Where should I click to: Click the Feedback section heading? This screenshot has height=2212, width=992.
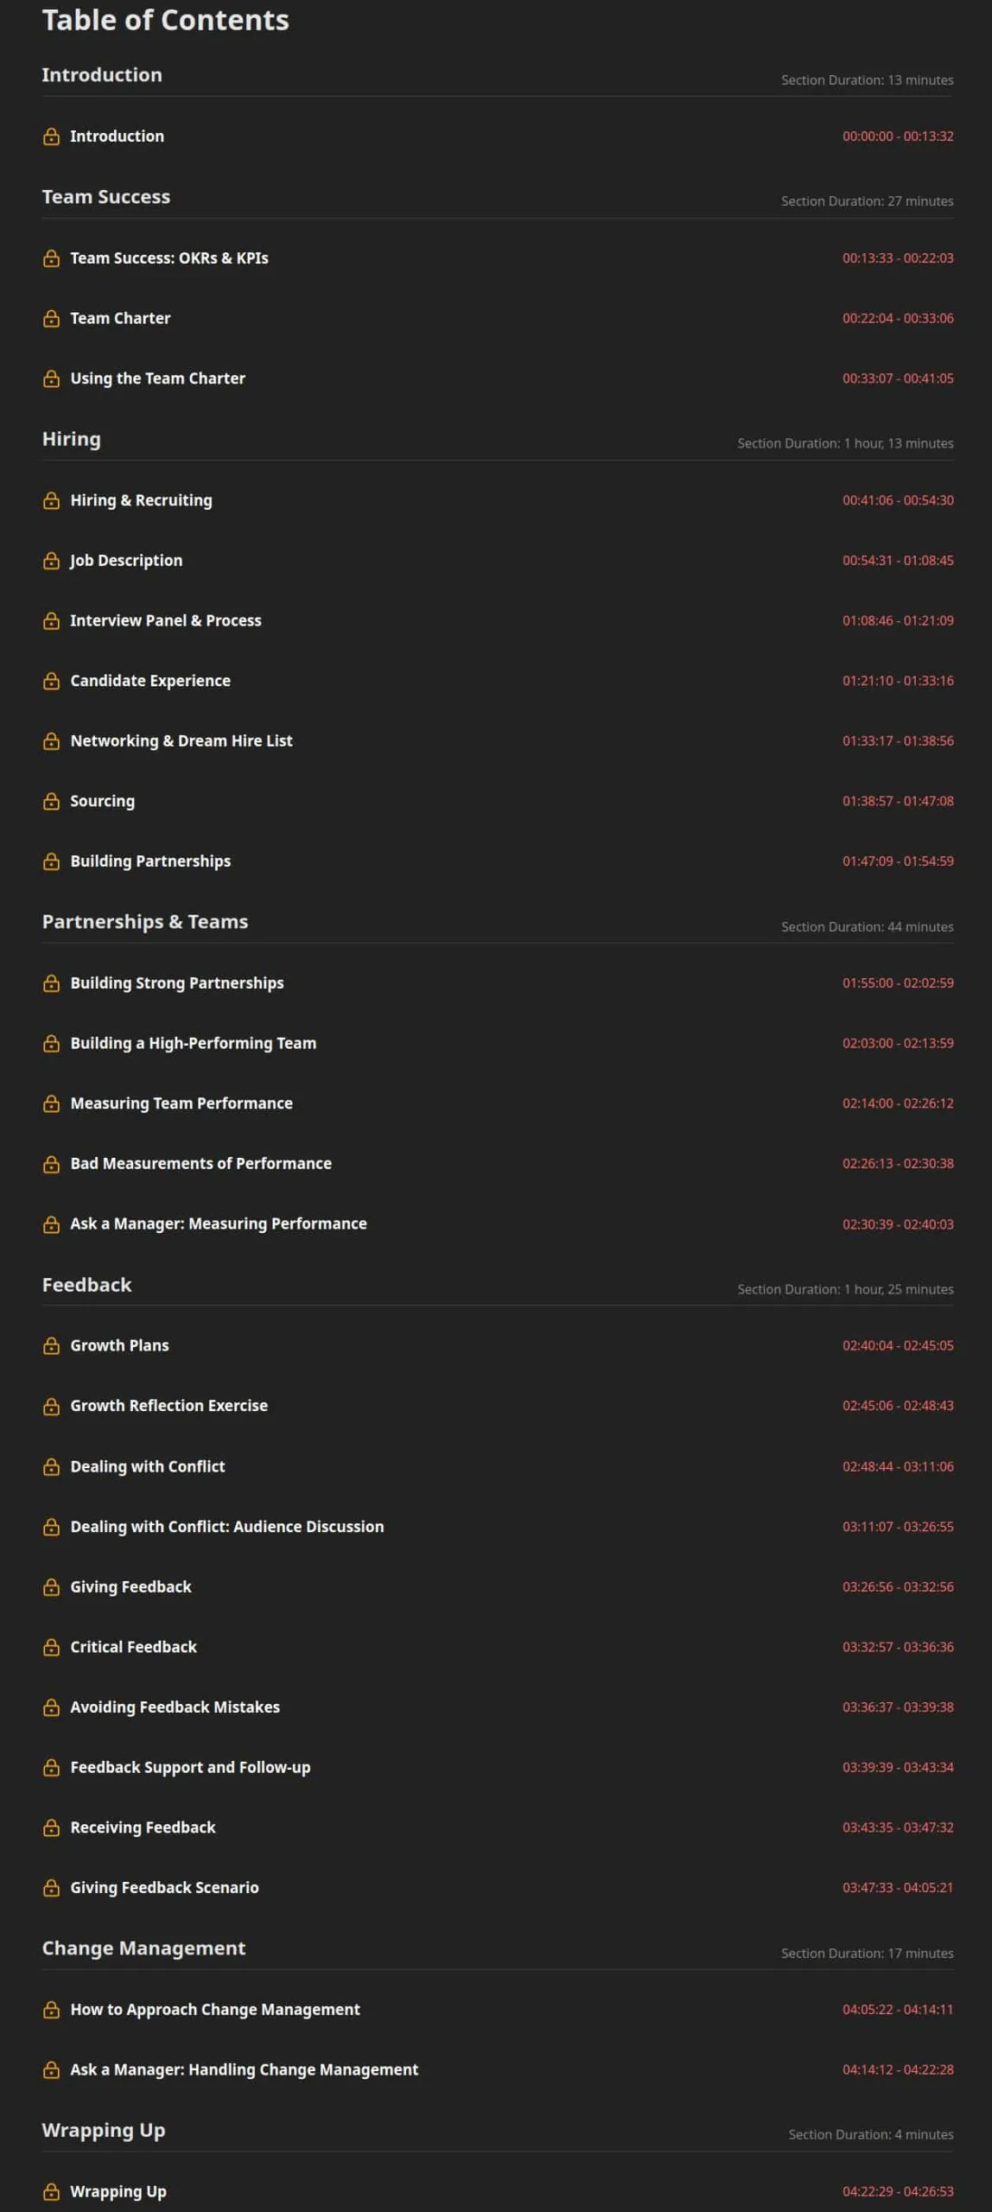click(87, 1285)
